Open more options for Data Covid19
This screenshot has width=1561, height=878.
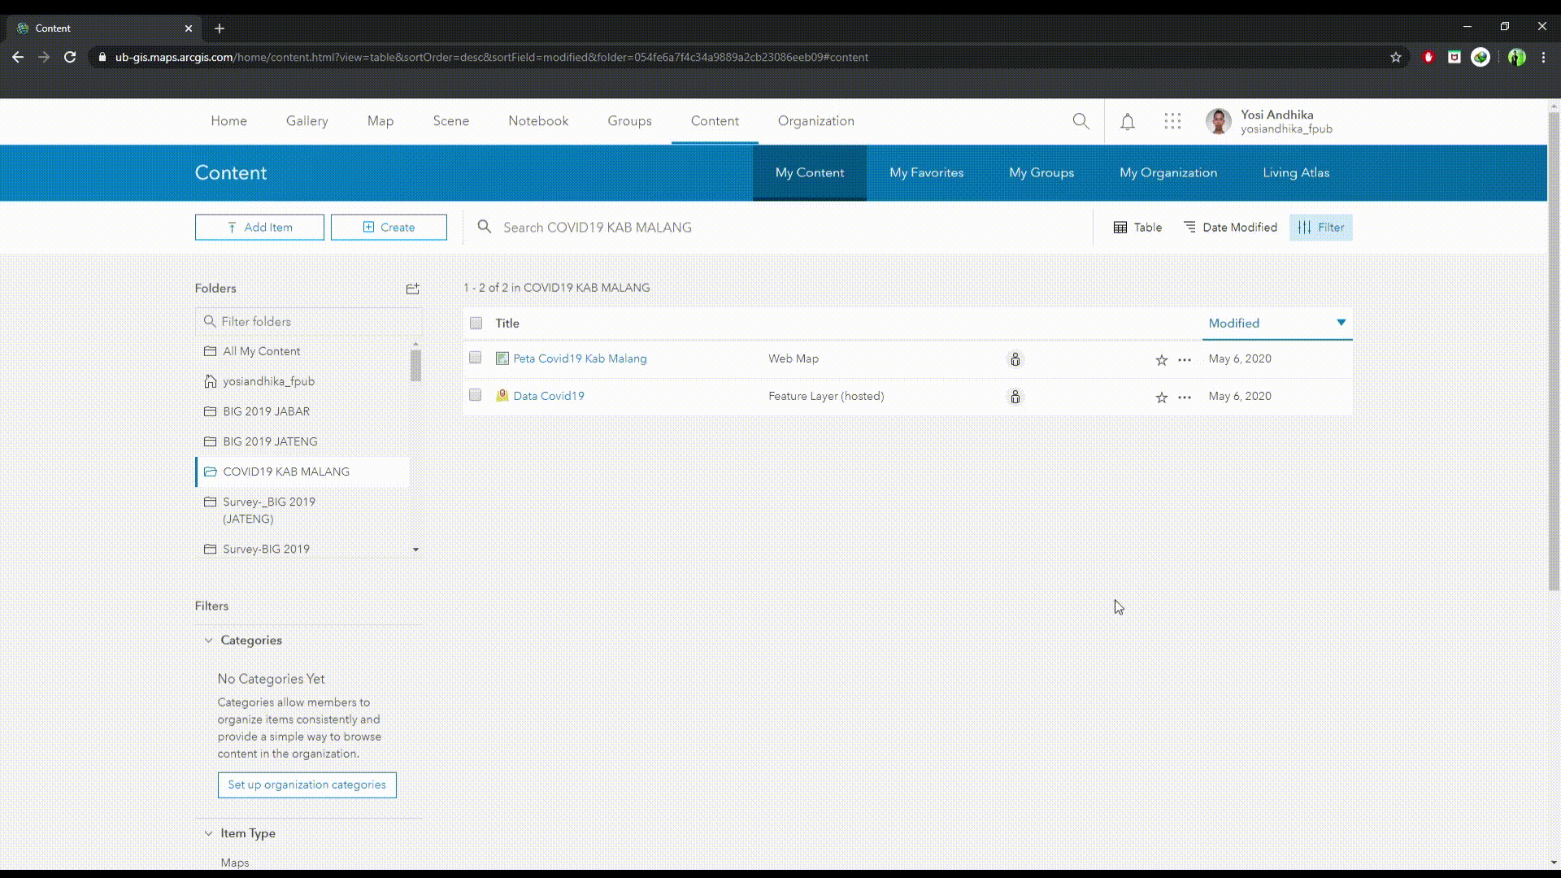1185,398
